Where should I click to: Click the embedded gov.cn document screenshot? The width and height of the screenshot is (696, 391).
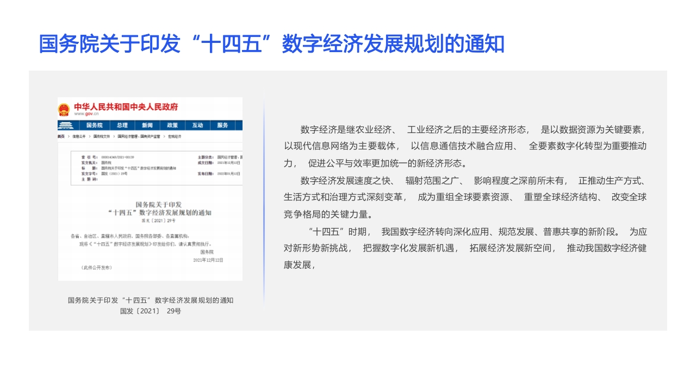[x=150, y=189]
